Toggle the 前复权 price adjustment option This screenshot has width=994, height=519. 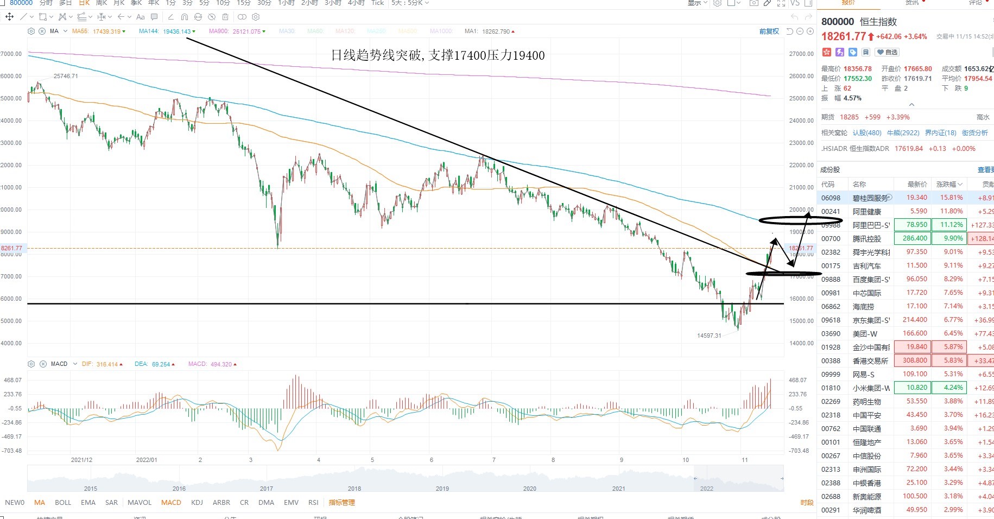point(769,31)
